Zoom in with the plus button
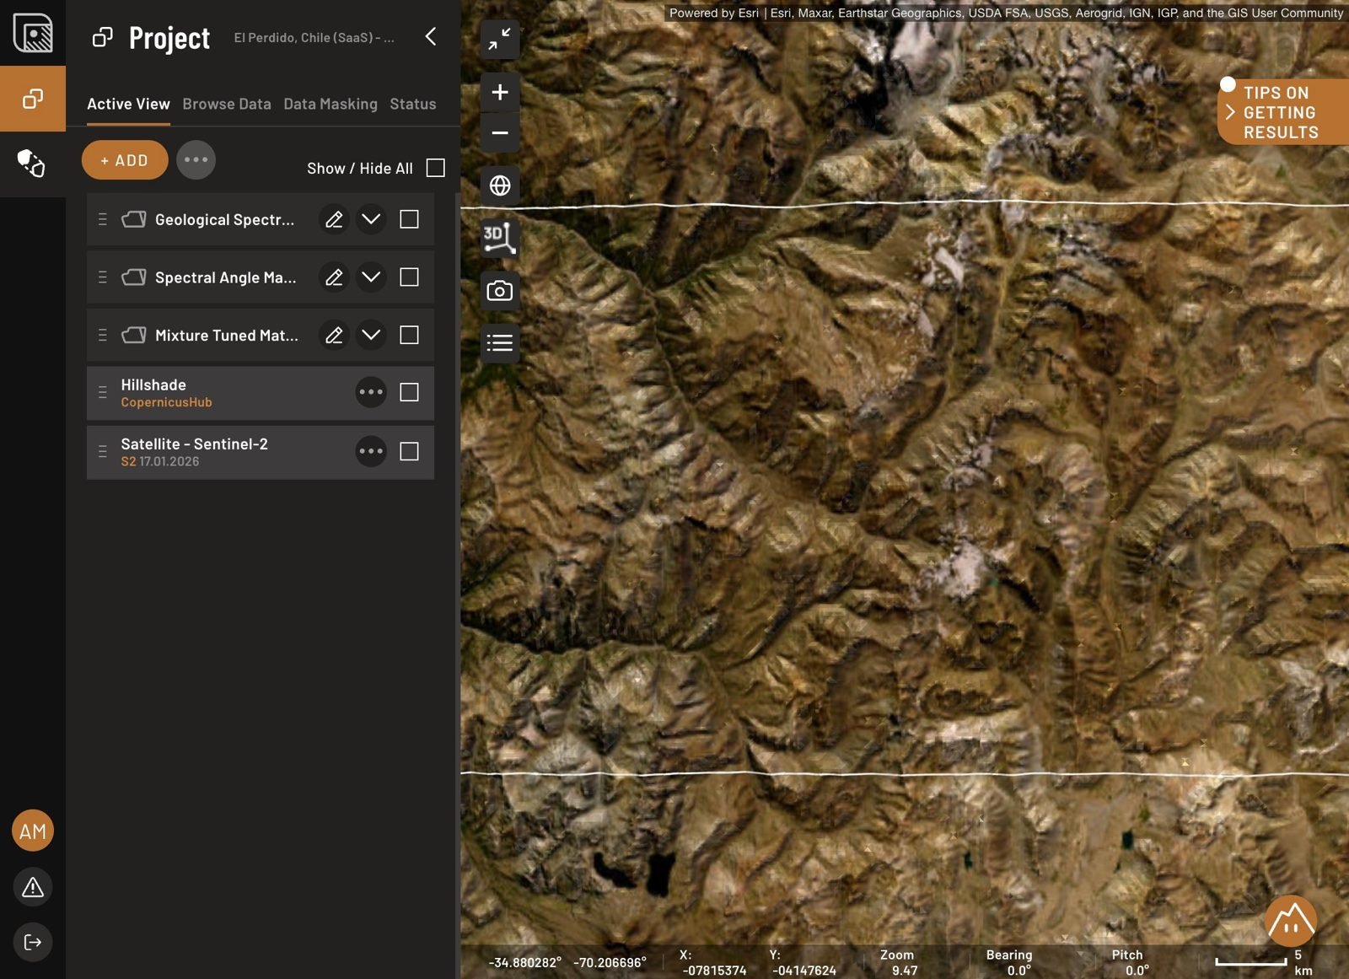 tap(500, 92)
